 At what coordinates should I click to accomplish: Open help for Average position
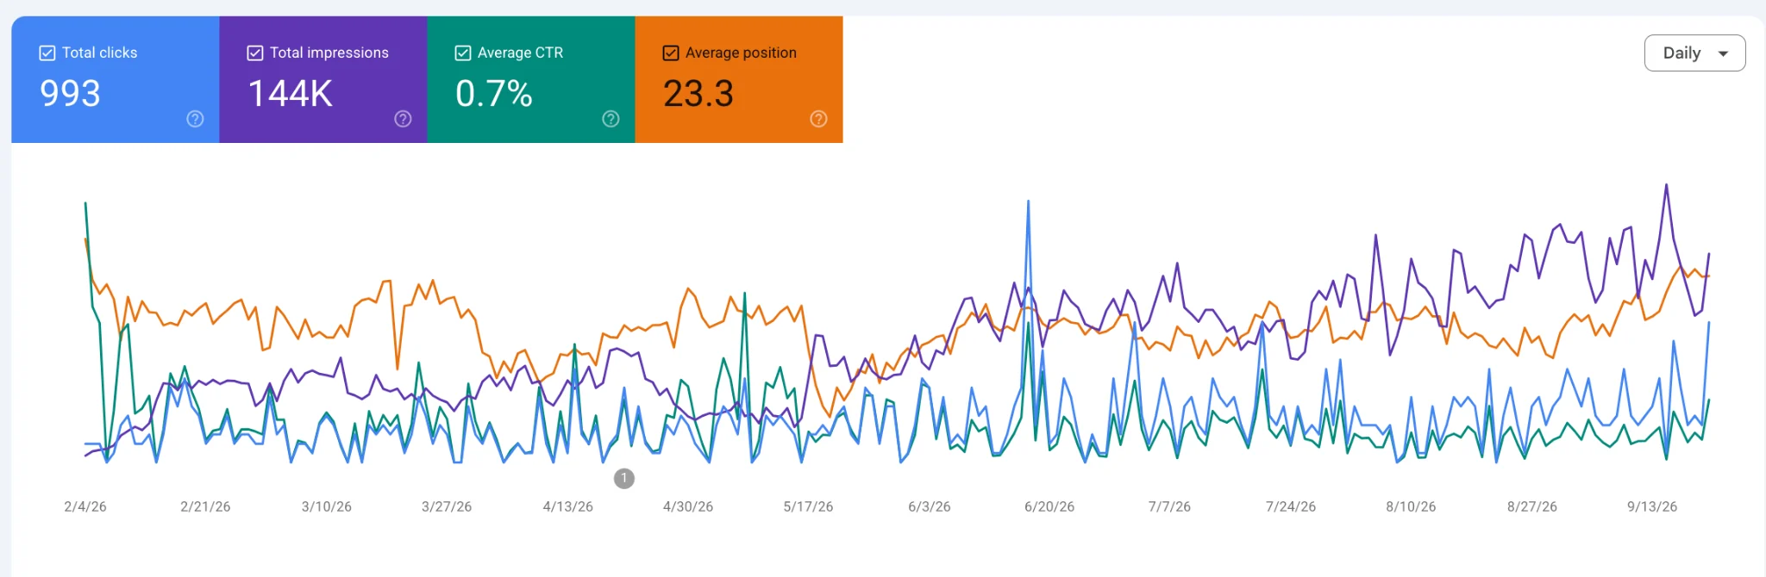pos(818,119)
